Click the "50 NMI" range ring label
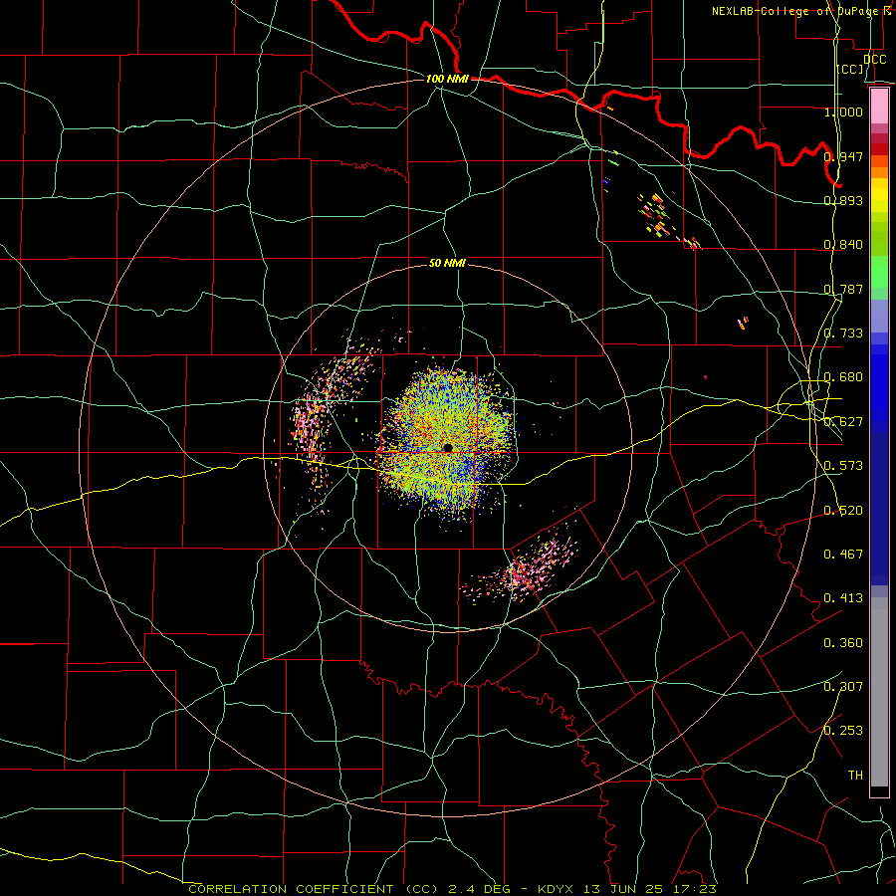 [447, 264]
